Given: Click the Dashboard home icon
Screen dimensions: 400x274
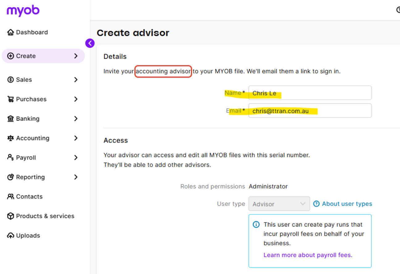Looking at the screenshot, I should pos(11,32).
